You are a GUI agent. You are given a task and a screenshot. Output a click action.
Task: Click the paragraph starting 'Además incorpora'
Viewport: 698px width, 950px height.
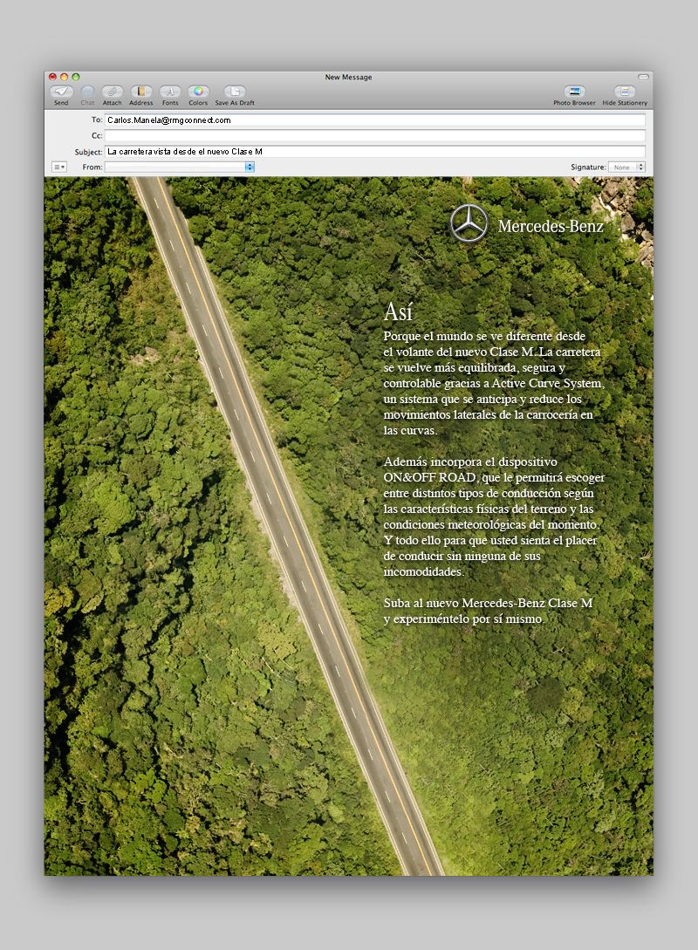click(x=494, y=516)
